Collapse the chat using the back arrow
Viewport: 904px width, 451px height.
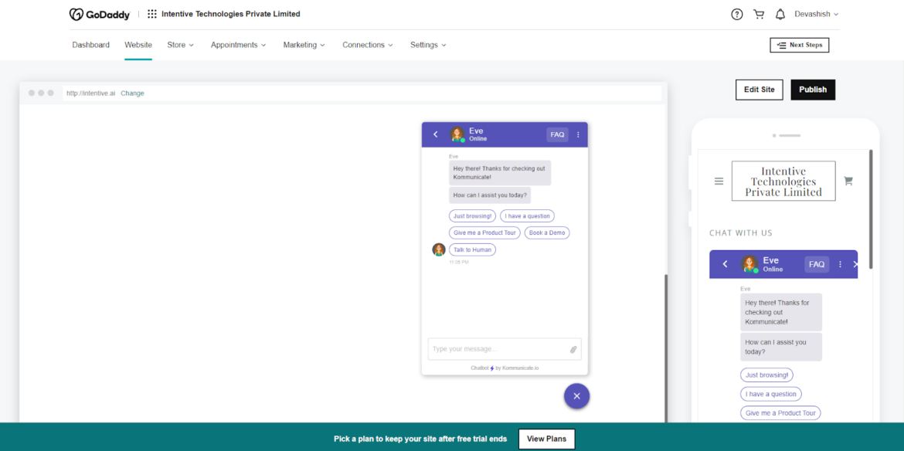pyautogui.click(x=435, y=134)
